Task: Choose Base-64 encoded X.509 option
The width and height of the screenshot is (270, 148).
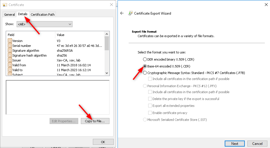Action: click(145, 66)
